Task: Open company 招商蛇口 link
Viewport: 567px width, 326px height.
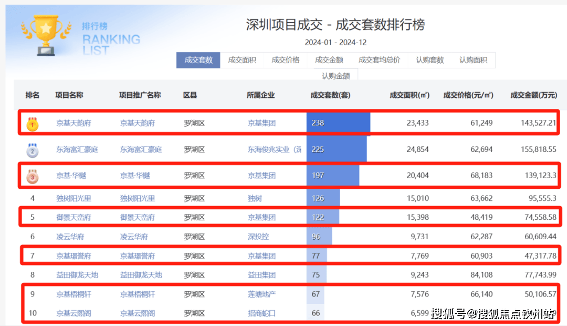Action: point(262,313)
